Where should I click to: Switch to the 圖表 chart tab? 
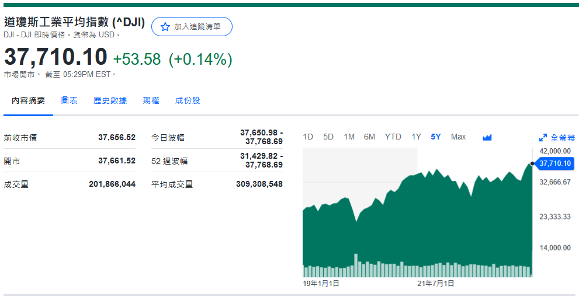point(69,100)
